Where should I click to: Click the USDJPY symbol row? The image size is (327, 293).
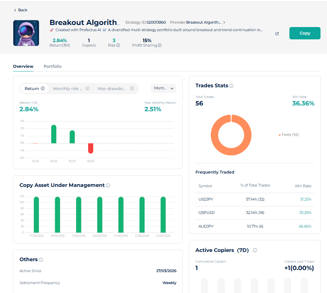click(x=255, y=200)
